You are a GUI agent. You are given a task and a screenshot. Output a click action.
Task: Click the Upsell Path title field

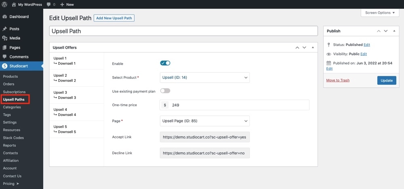[x=183, y=31]
